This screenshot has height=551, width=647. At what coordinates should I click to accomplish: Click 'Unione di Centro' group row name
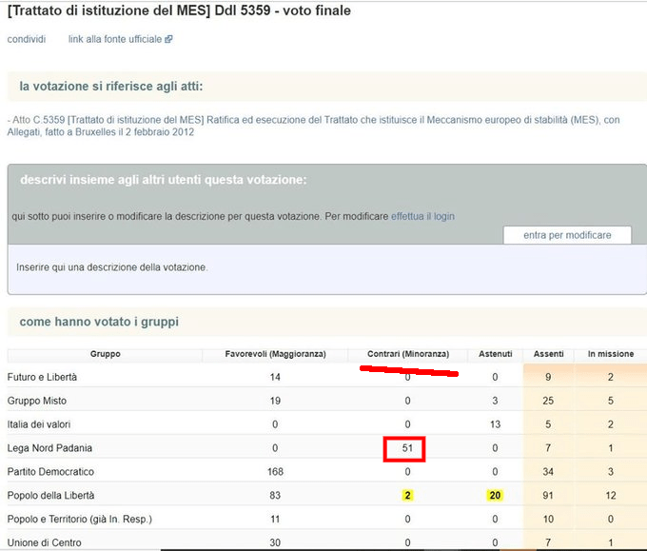(x=44, y=542)
